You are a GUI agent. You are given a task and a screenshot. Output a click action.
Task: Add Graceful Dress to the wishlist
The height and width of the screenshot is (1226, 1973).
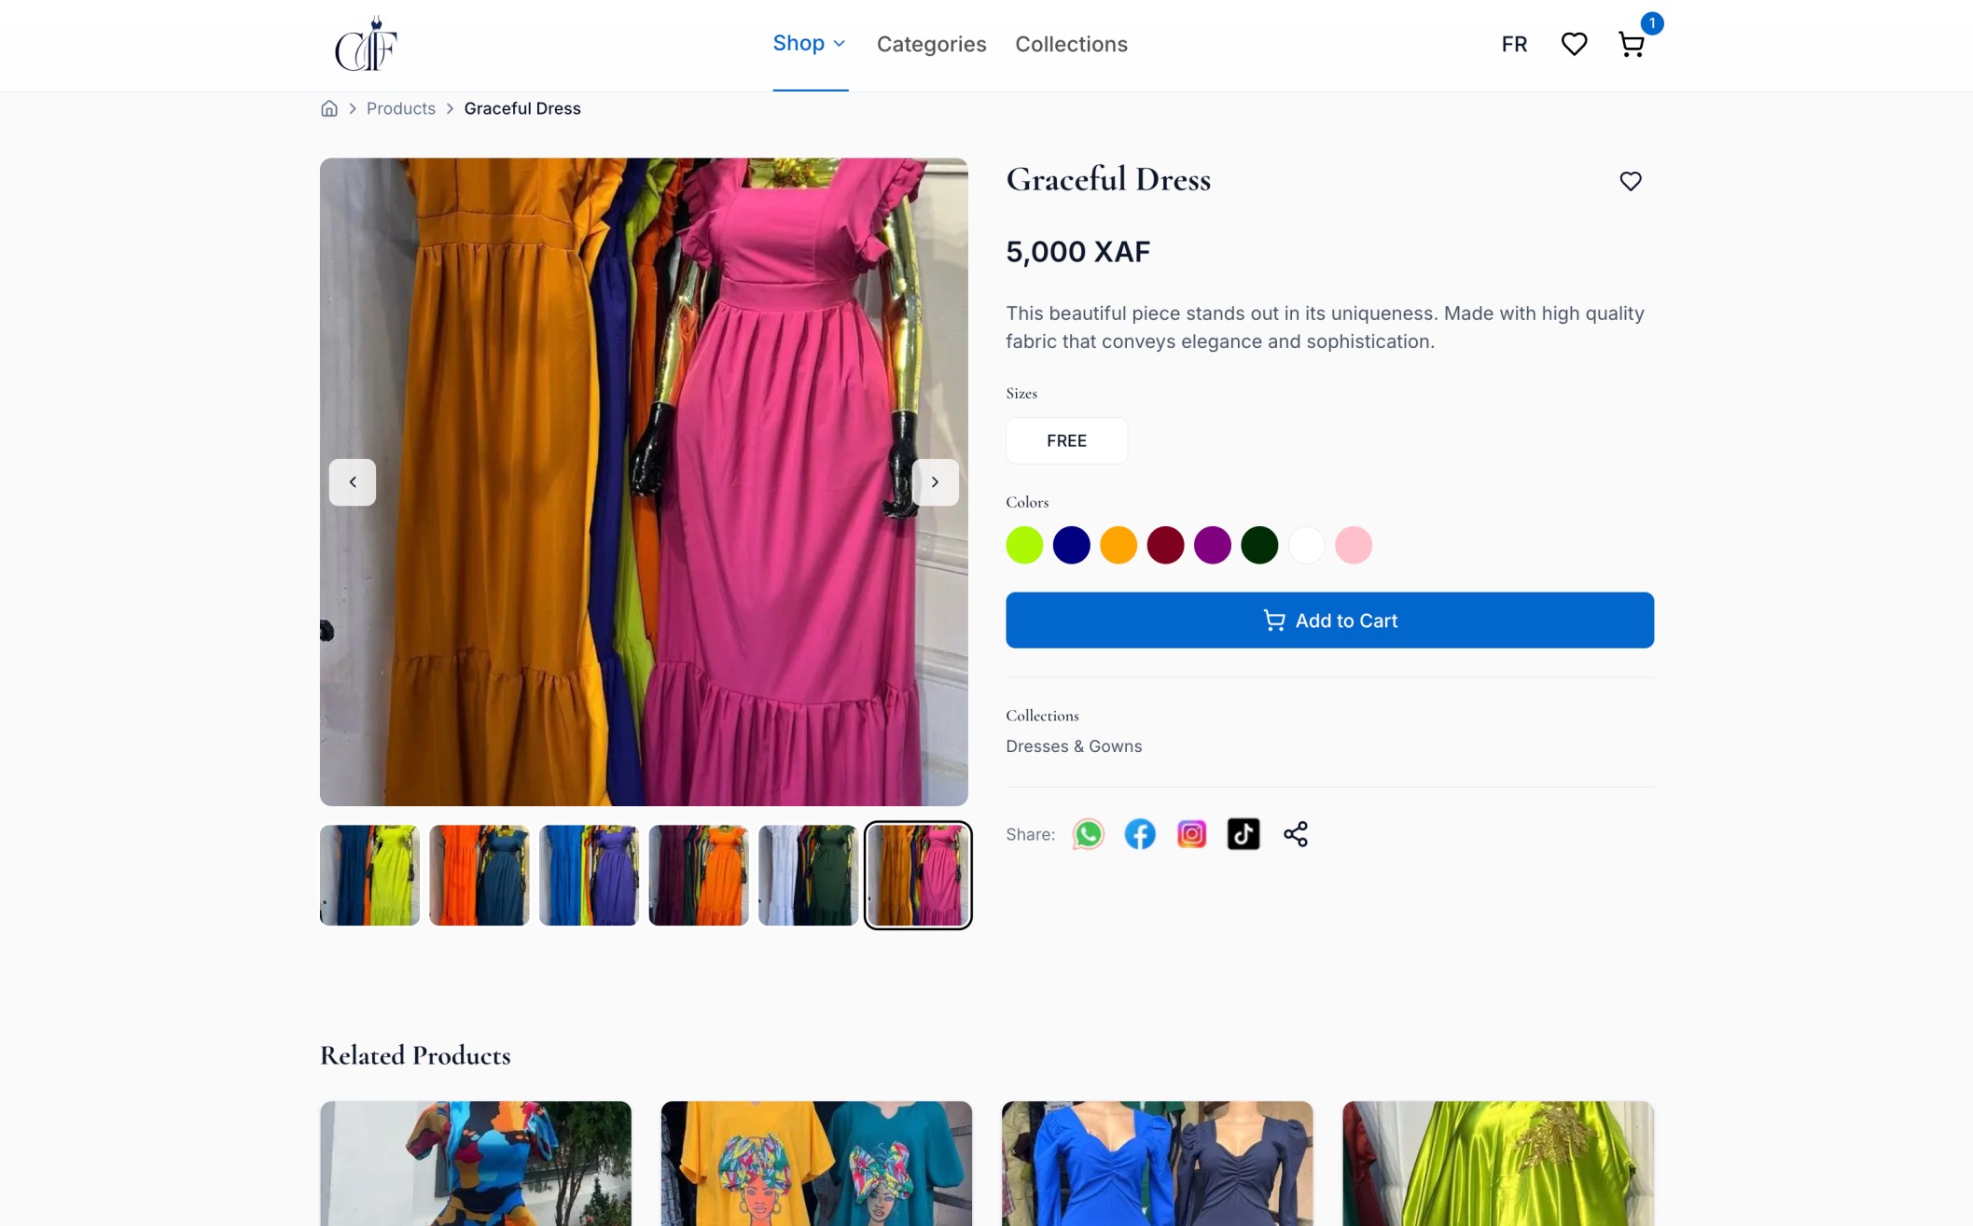(x=1631, y=181)
